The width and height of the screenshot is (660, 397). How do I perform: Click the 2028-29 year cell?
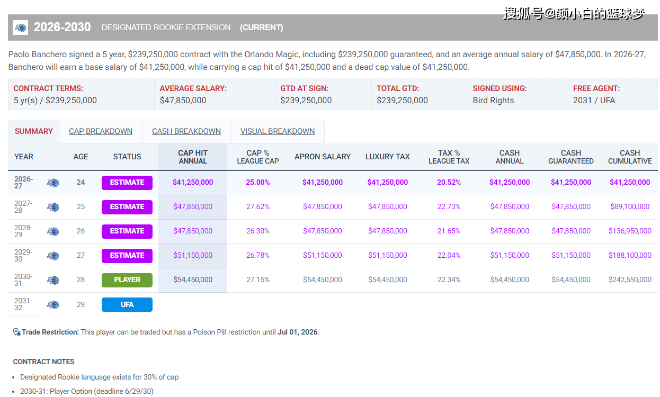click(x=23, y=231)
